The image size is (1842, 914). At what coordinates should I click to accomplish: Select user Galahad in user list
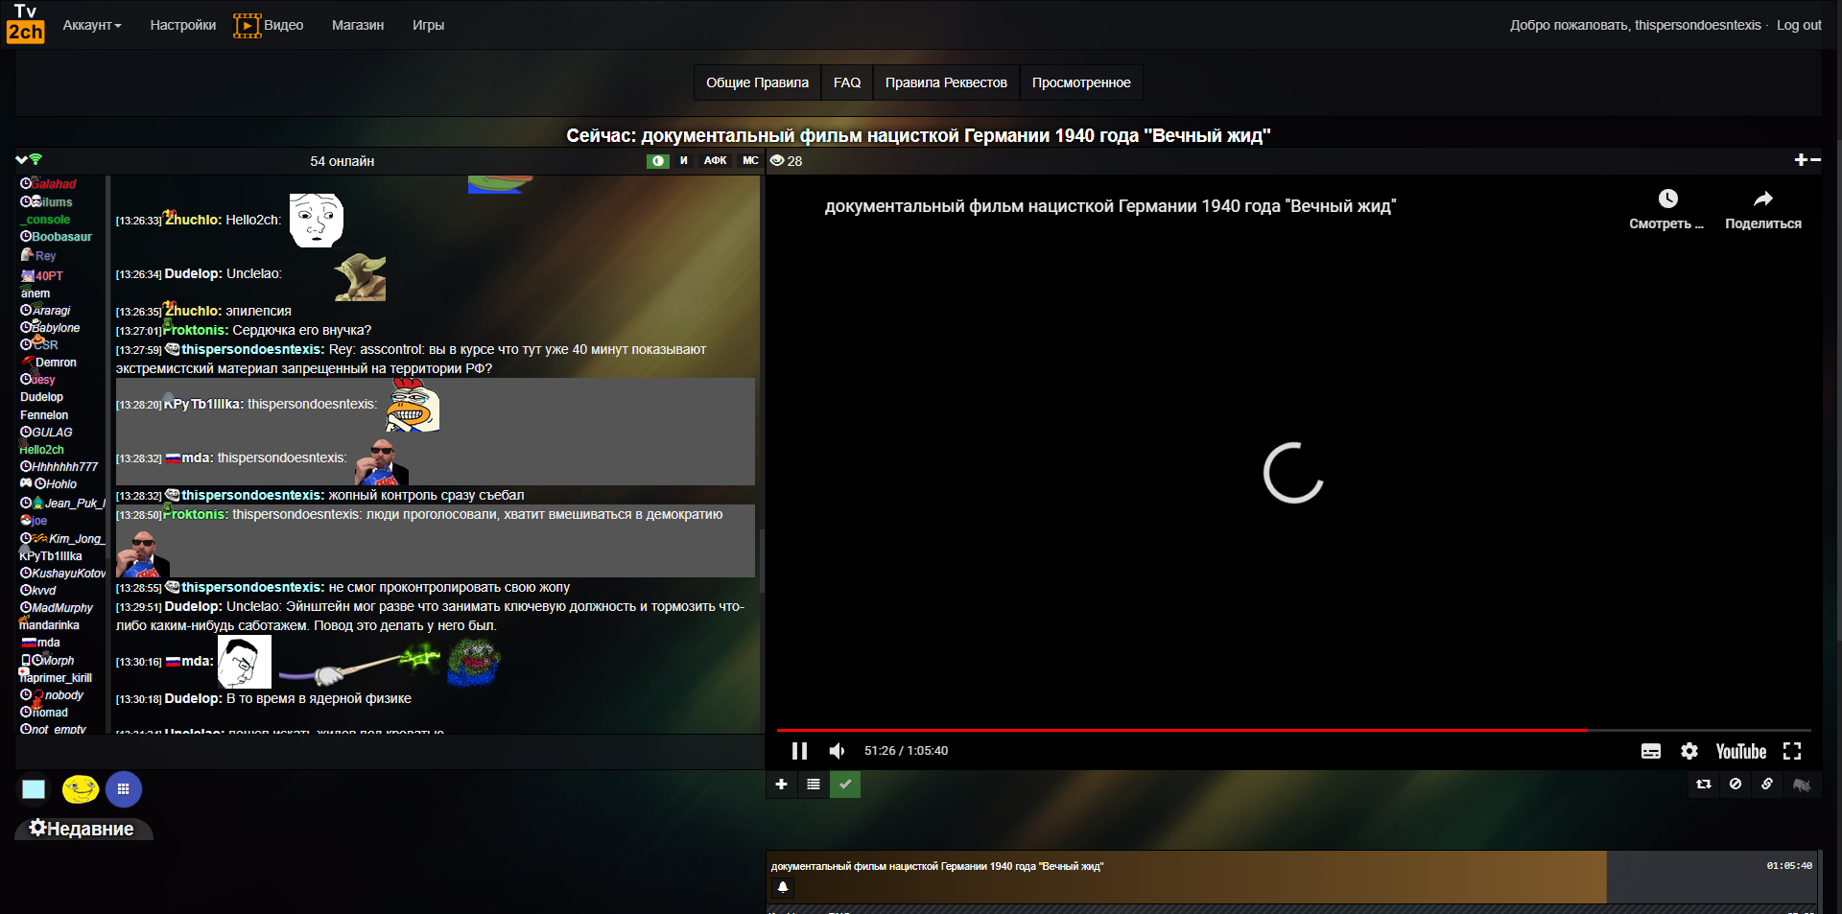click(54, 184)
